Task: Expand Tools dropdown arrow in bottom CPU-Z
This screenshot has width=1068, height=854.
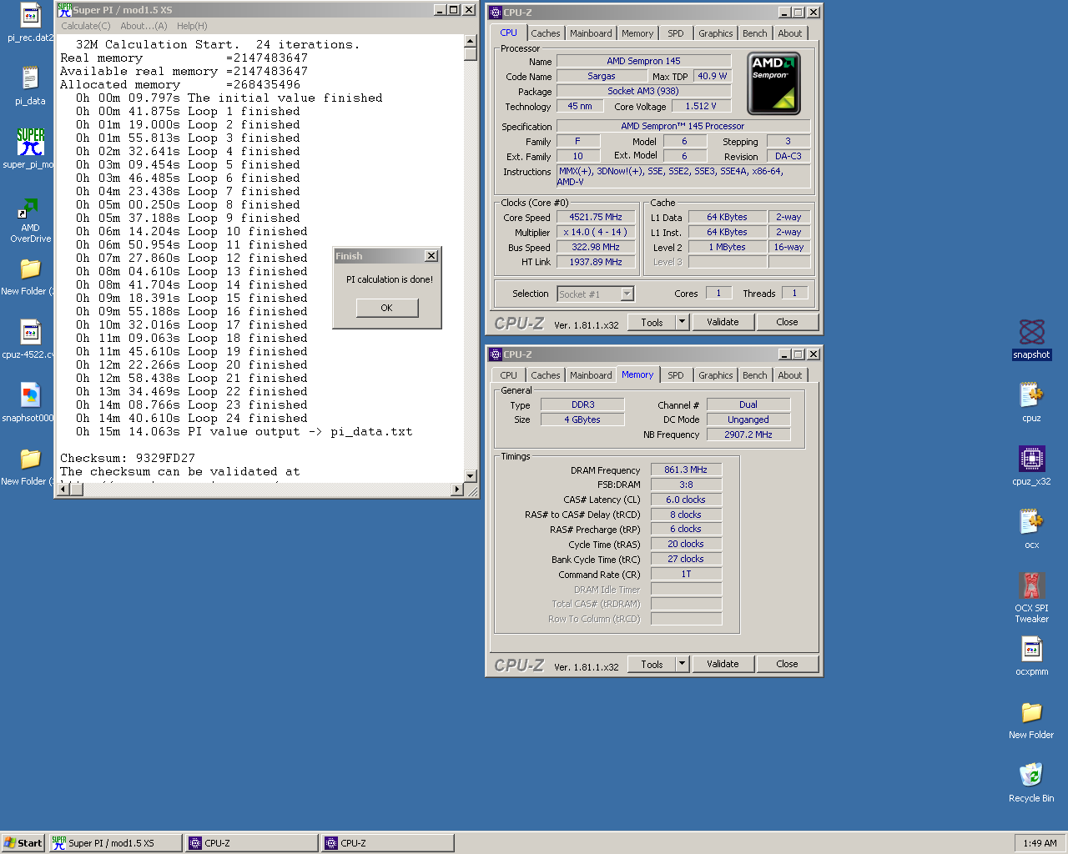Action: [682, 664]
